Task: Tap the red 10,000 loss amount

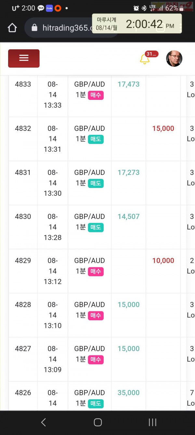Action: click(x=163, y=261)
